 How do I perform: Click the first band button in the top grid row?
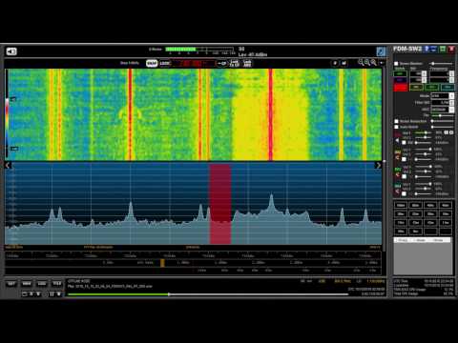coord(401,205)
